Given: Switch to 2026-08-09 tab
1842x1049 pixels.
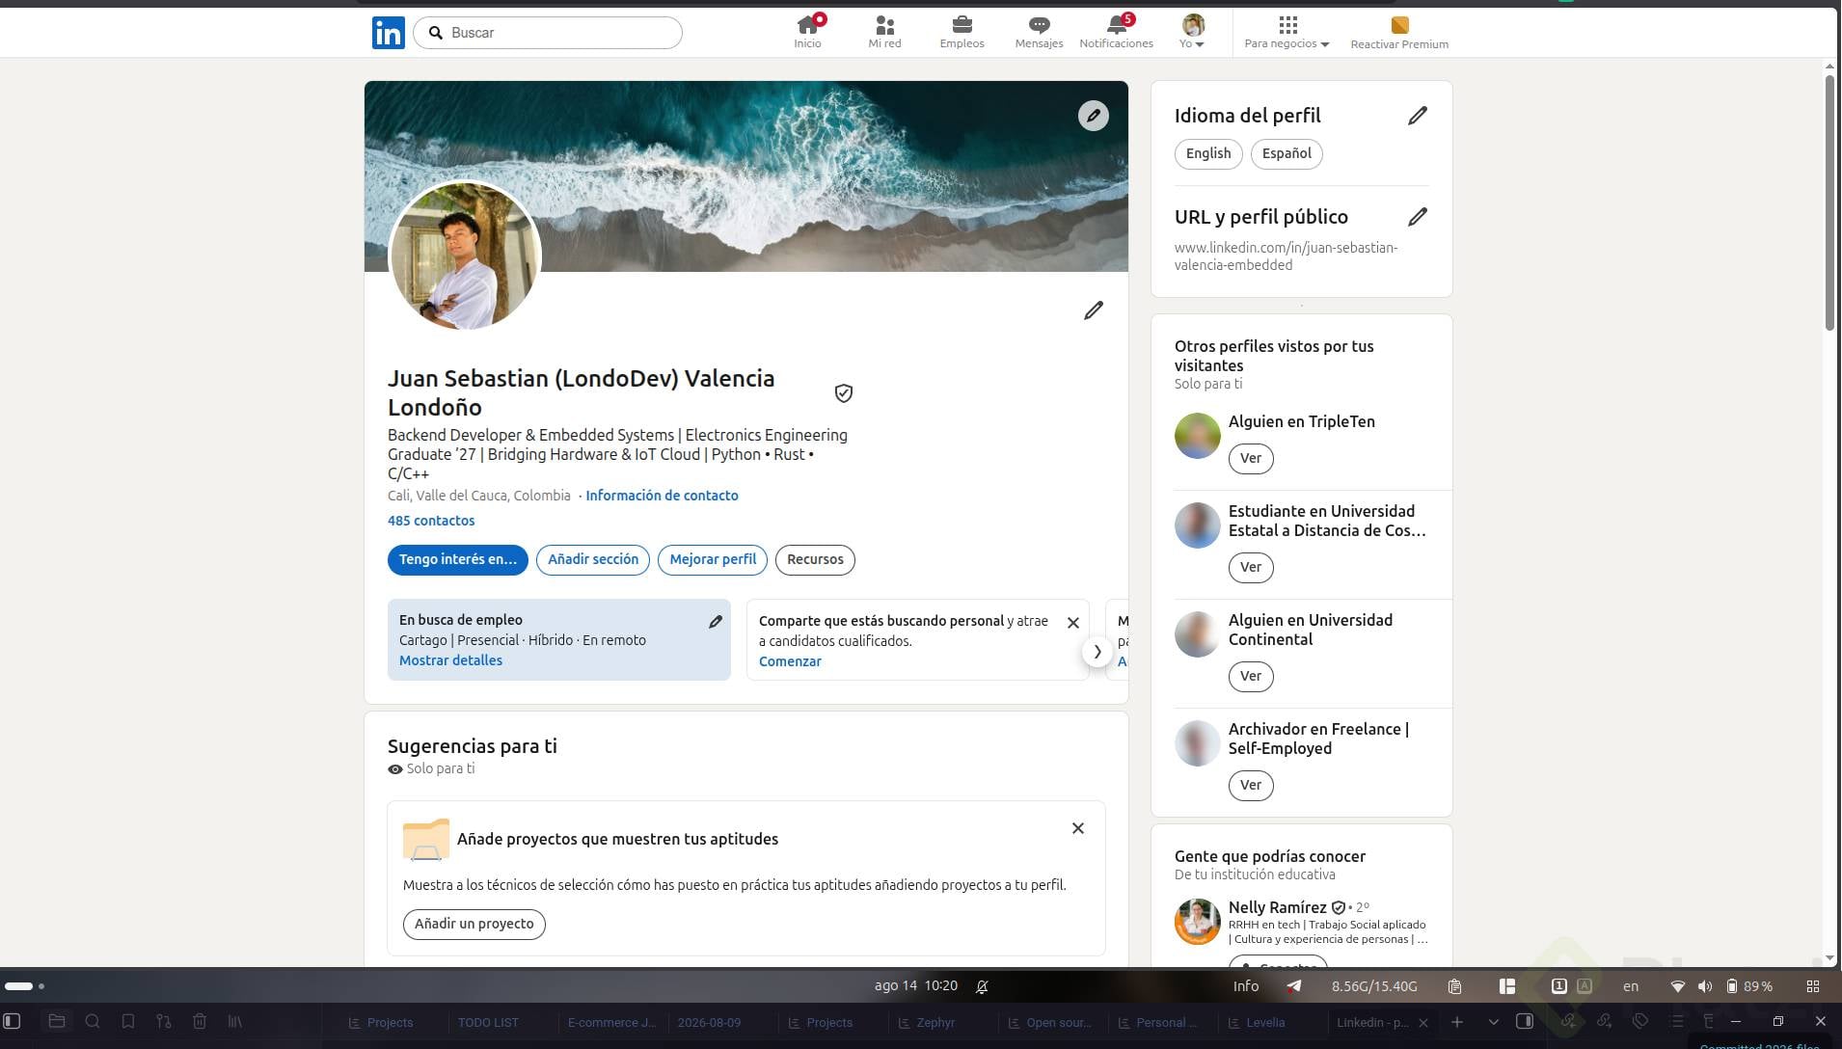Looking at the screenshot, I should pos(709,1022).
